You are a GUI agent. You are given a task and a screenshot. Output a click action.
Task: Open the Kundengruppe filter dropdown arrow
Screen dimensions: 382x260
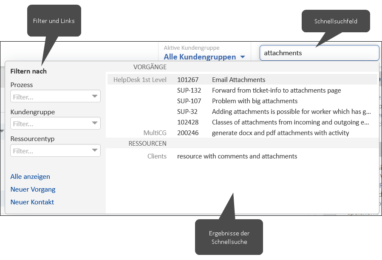pos(95,123)
